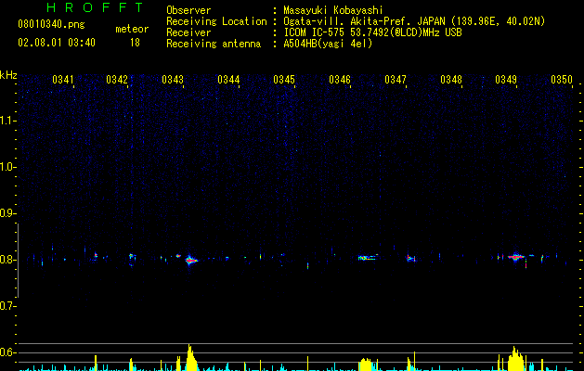This screenshot has height=371, width=584.
Task: Click observer name Masayuki Kobayashi
Action: (333, 10)
